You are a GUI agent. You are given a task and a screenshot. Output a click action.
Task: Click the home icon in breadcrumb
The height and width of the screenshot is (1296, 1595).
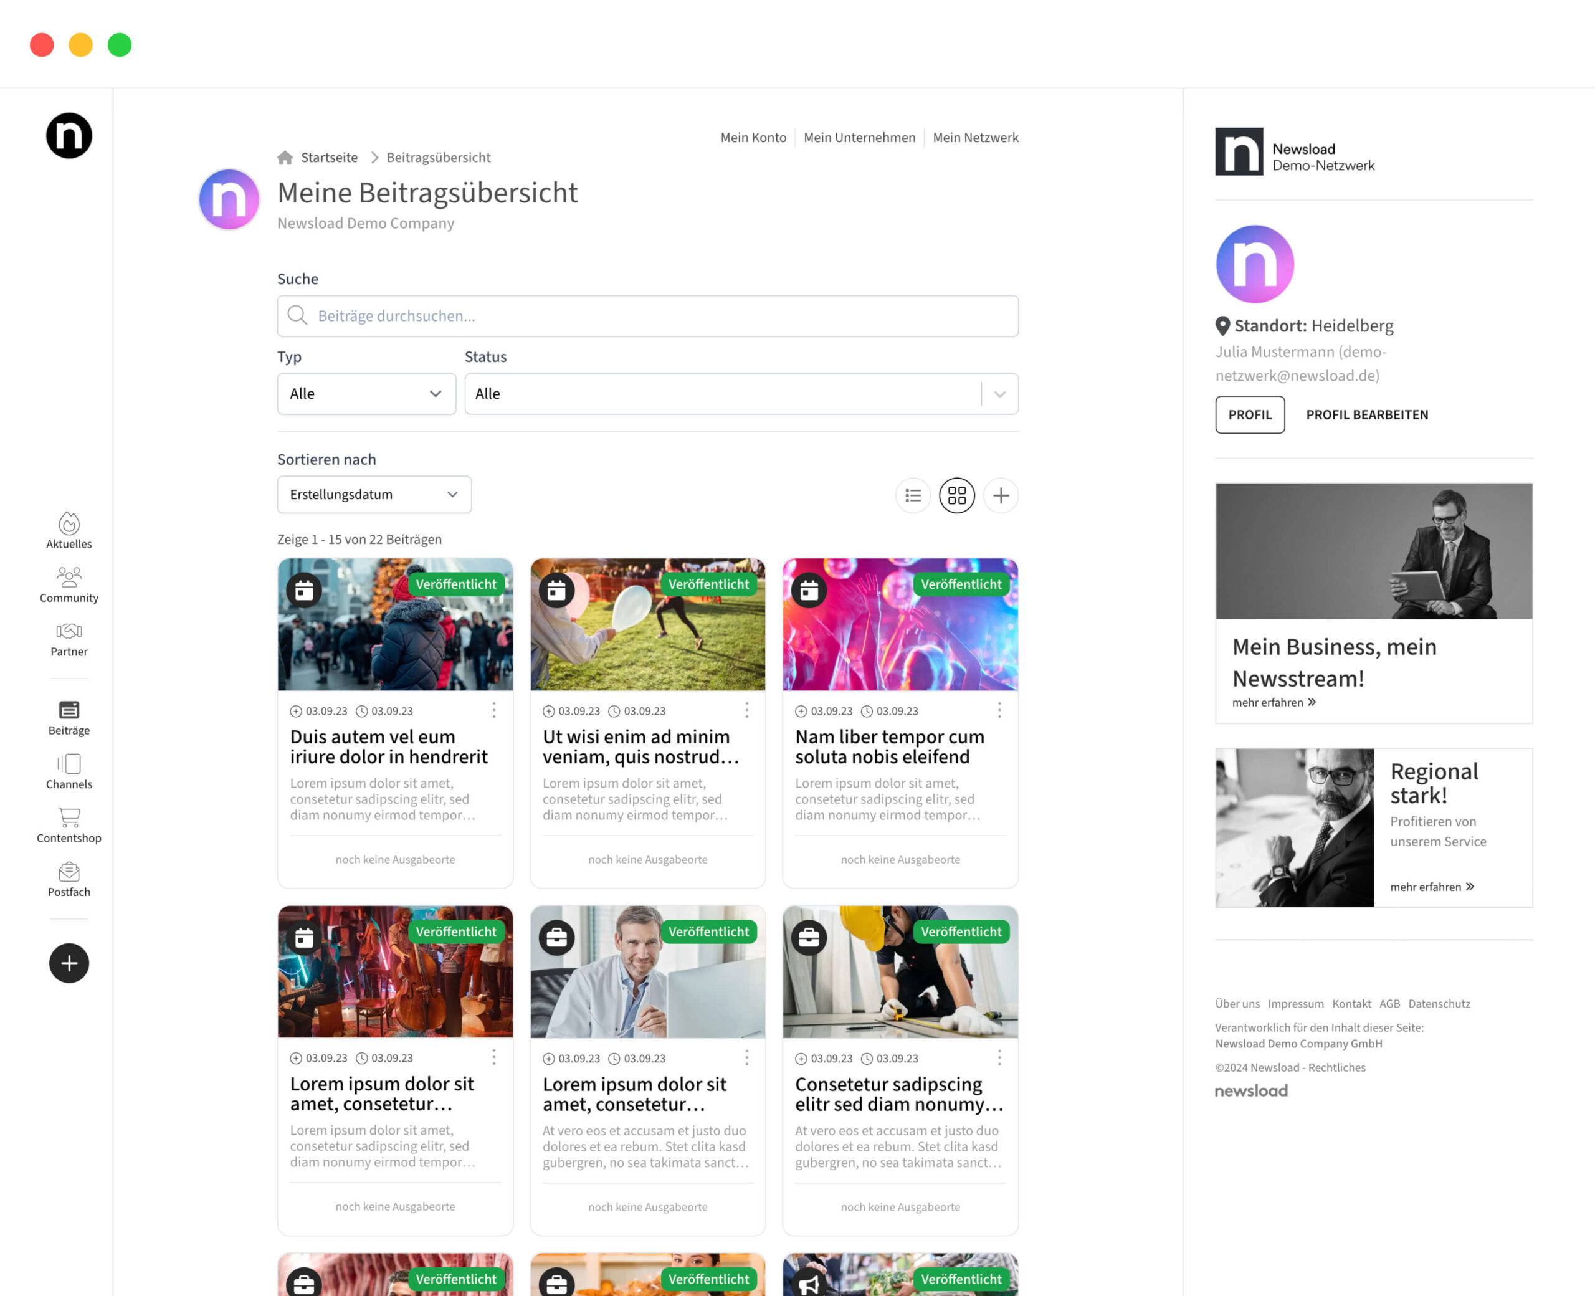285,158
